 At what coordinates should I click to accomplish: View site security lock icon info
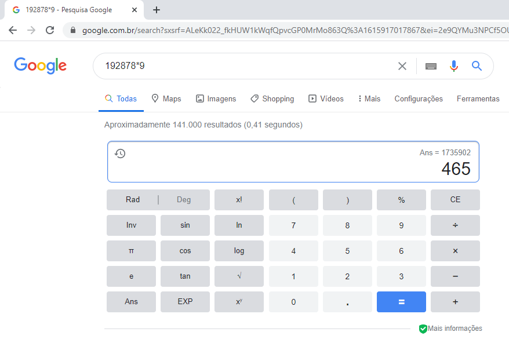tap(73, 30)
